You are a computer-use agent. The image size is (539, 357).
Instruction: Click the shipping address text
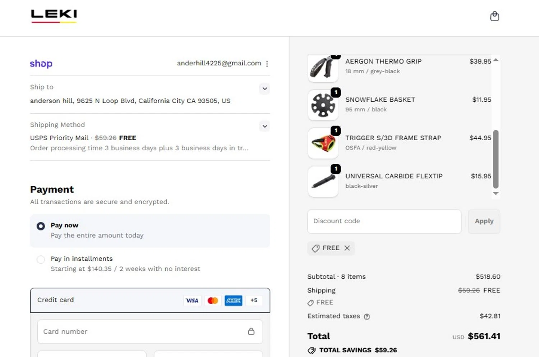click(x=130, y=101)
